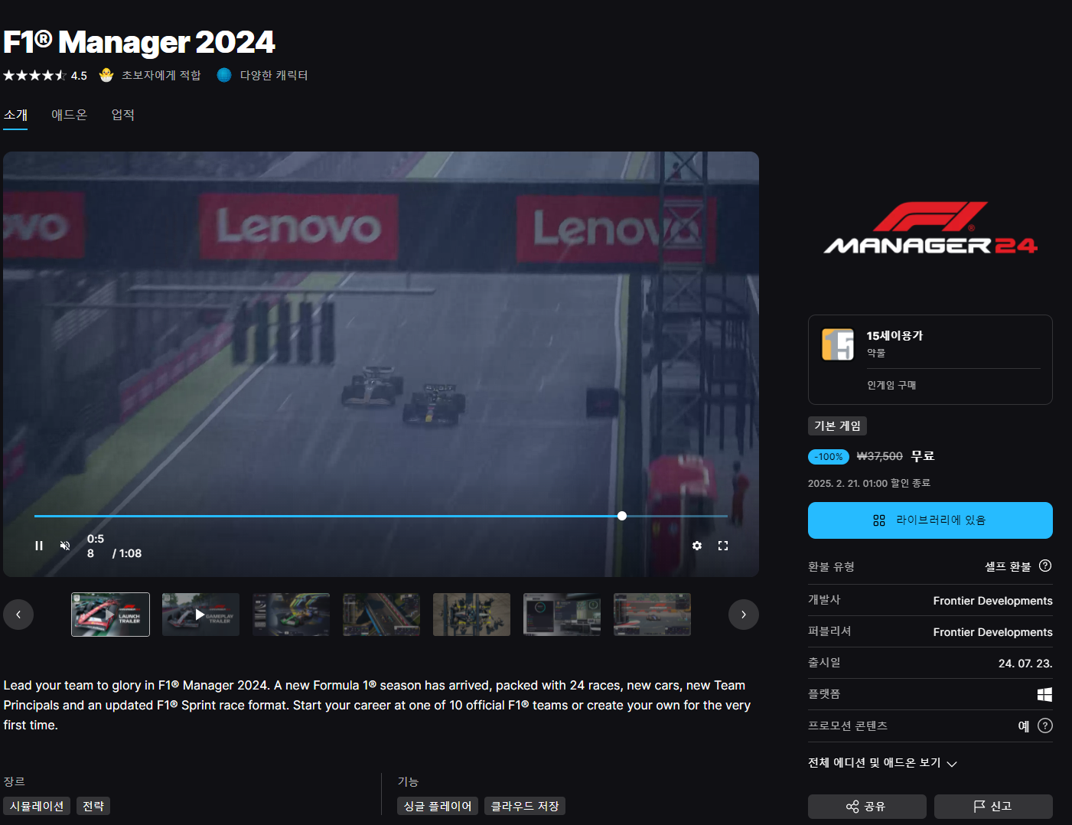This screenshot has height=825, width=1072.
Task: Select the 싱글 플레이어 feature tag
Action: pyautogui.click(x=438, y=806)
